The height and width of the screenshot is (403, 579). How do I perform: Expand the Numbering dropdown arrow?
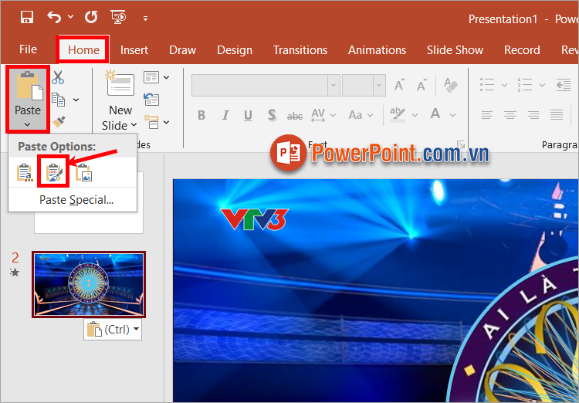(542, 86)
